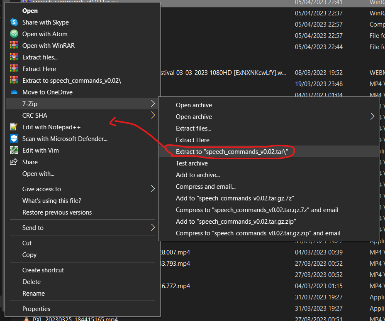
Task: Click WinRAR icon beside Extract to speech_commands_v0.02\
Action: (14, 81)
